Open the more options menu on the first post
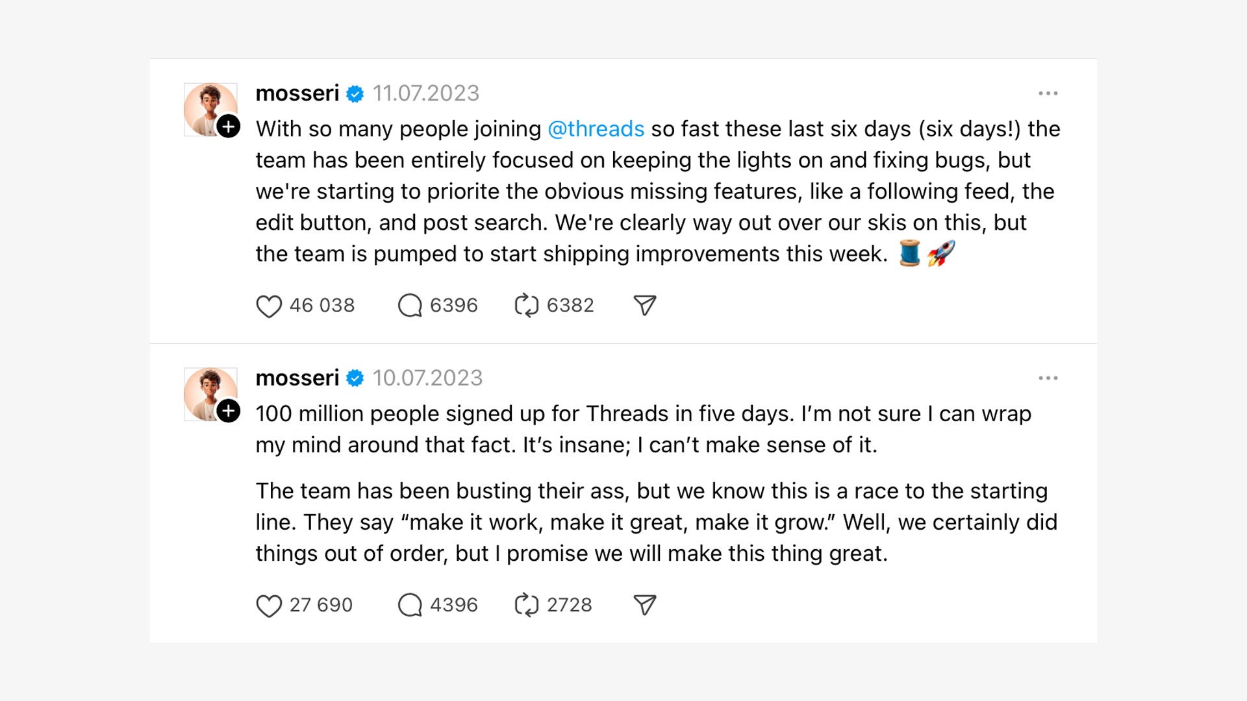Viewport: 1247px width, 701px height. click(1048, 93)
